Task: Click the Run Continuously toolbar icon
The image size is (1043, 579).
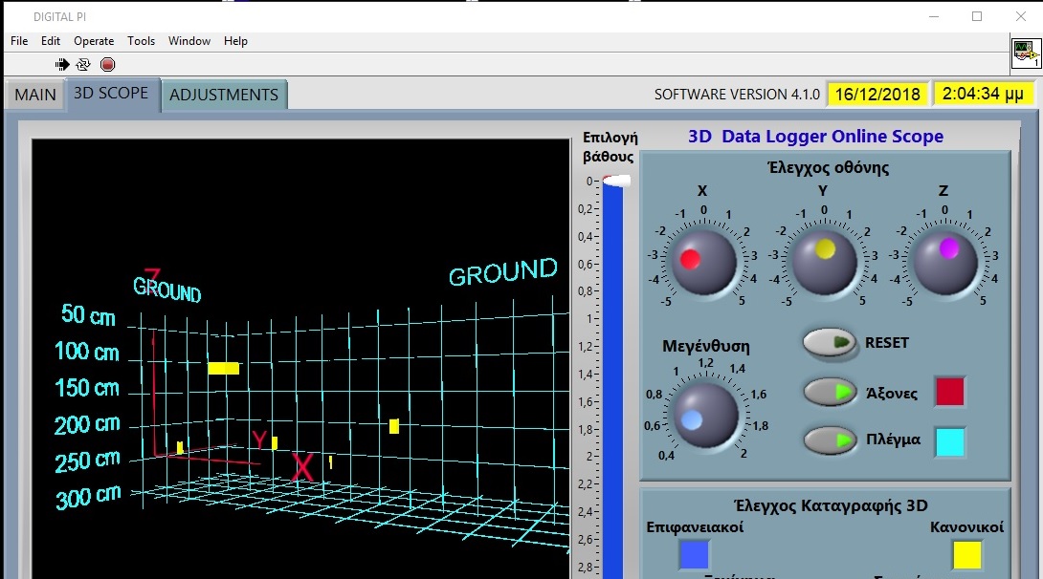Action: coord(84,64)
